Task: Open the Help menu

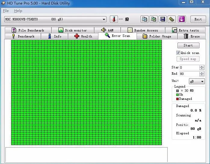Action: (x=18, y=11)
